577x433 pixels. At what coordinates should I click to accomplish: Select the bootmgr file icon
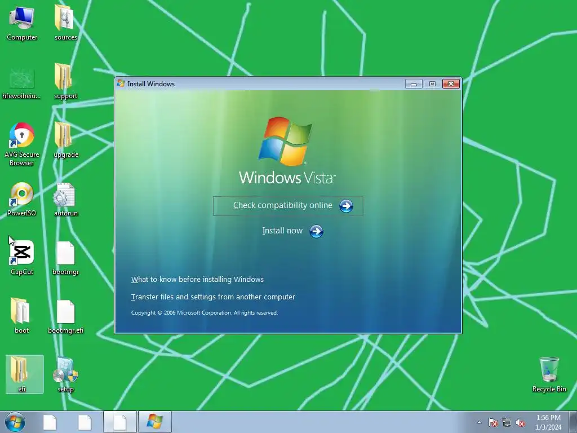coord(65,258)
